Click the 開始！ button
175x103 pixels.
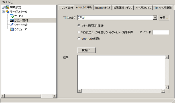click(86, 50)
